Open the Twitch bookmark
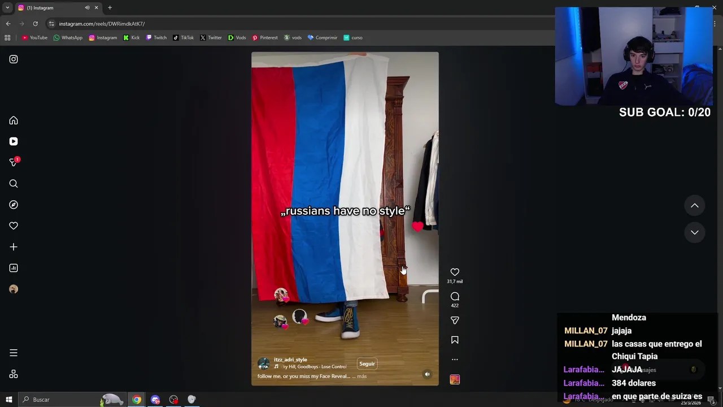 click(x=156, y=38)
